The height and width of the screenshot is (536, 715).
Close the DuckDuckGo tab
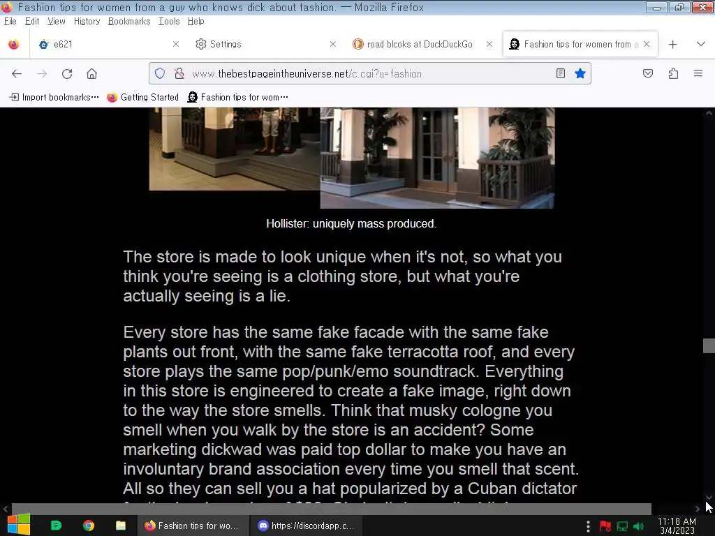click(x=489, y=44)
